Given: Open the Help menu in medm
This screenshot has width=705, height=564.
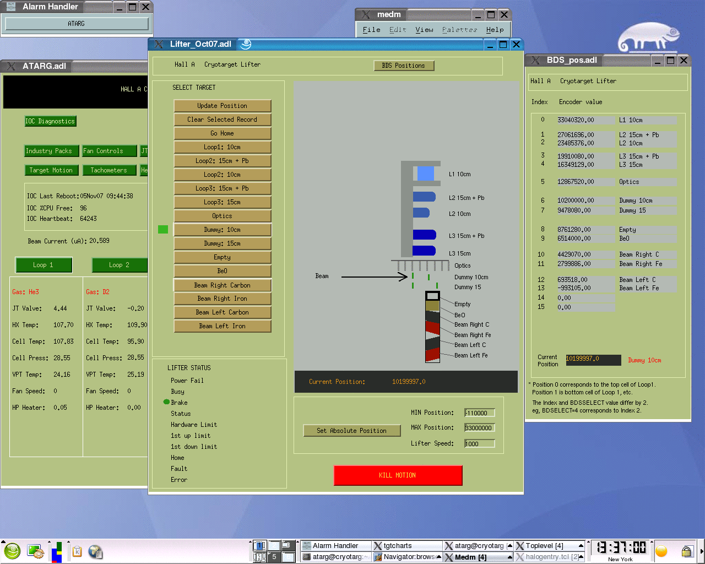Looking at the screenshot, I should tap(495, 30).
